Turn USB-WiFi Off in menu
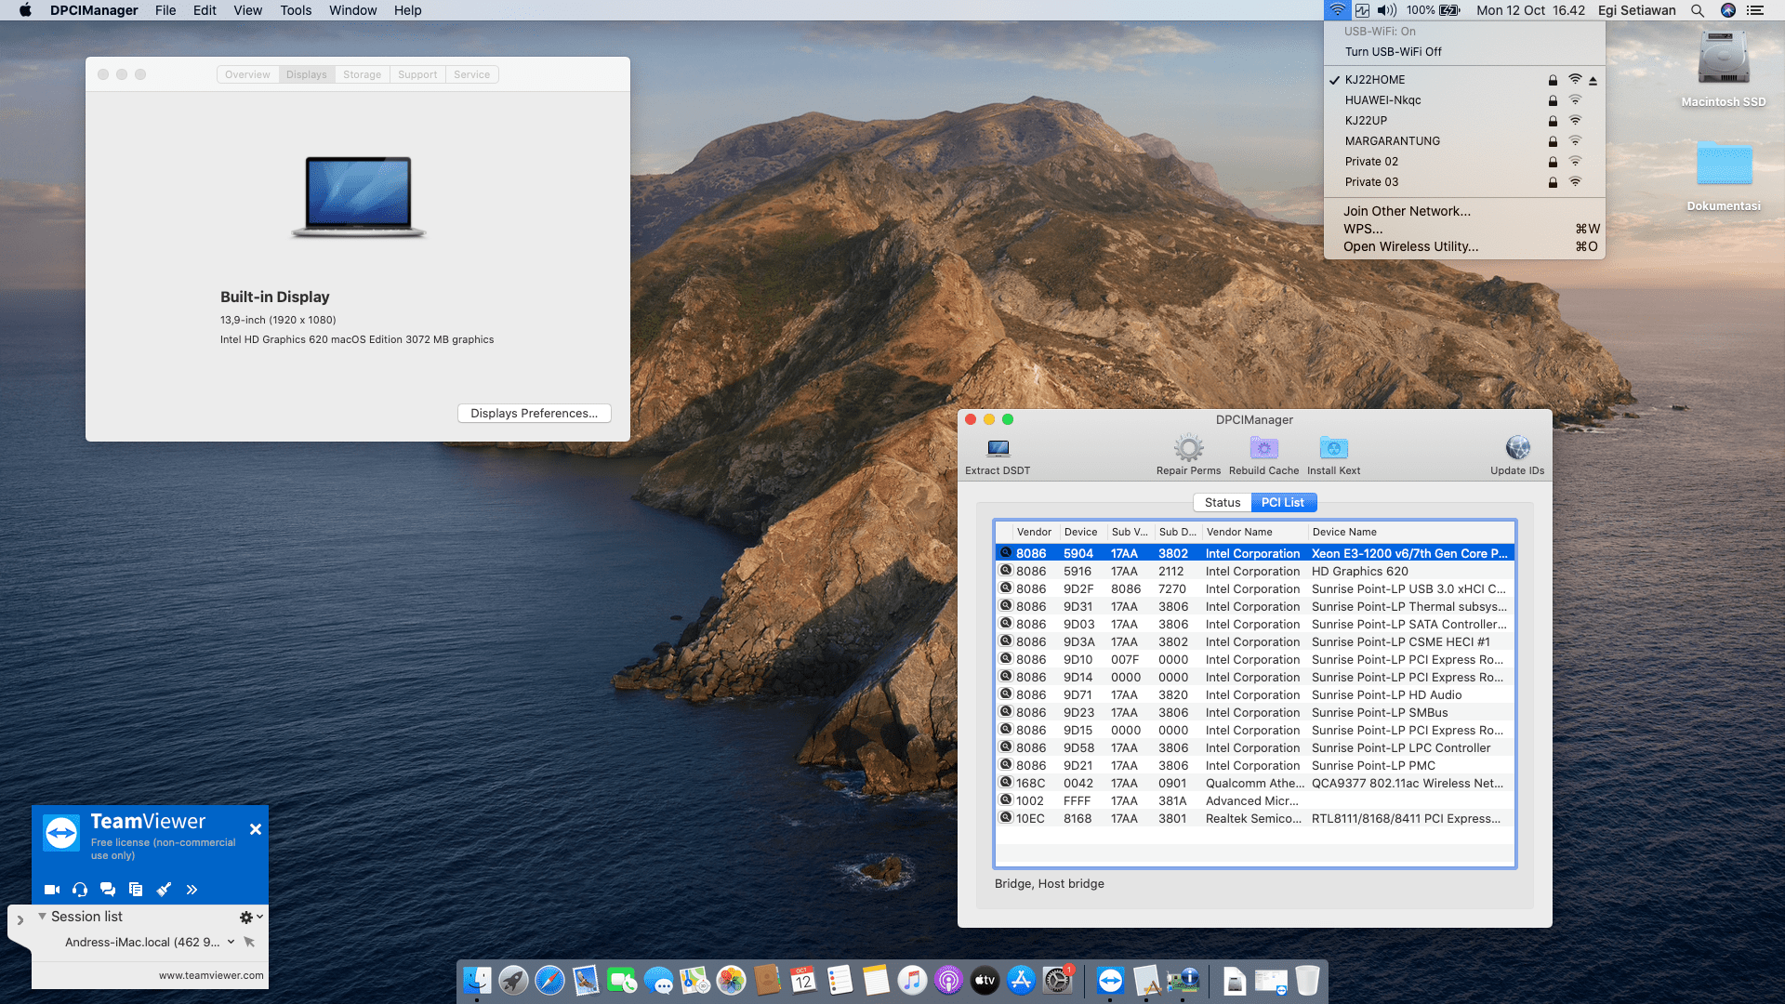The width and height of the screenshot is (1785, 1004). point(1393,52)
